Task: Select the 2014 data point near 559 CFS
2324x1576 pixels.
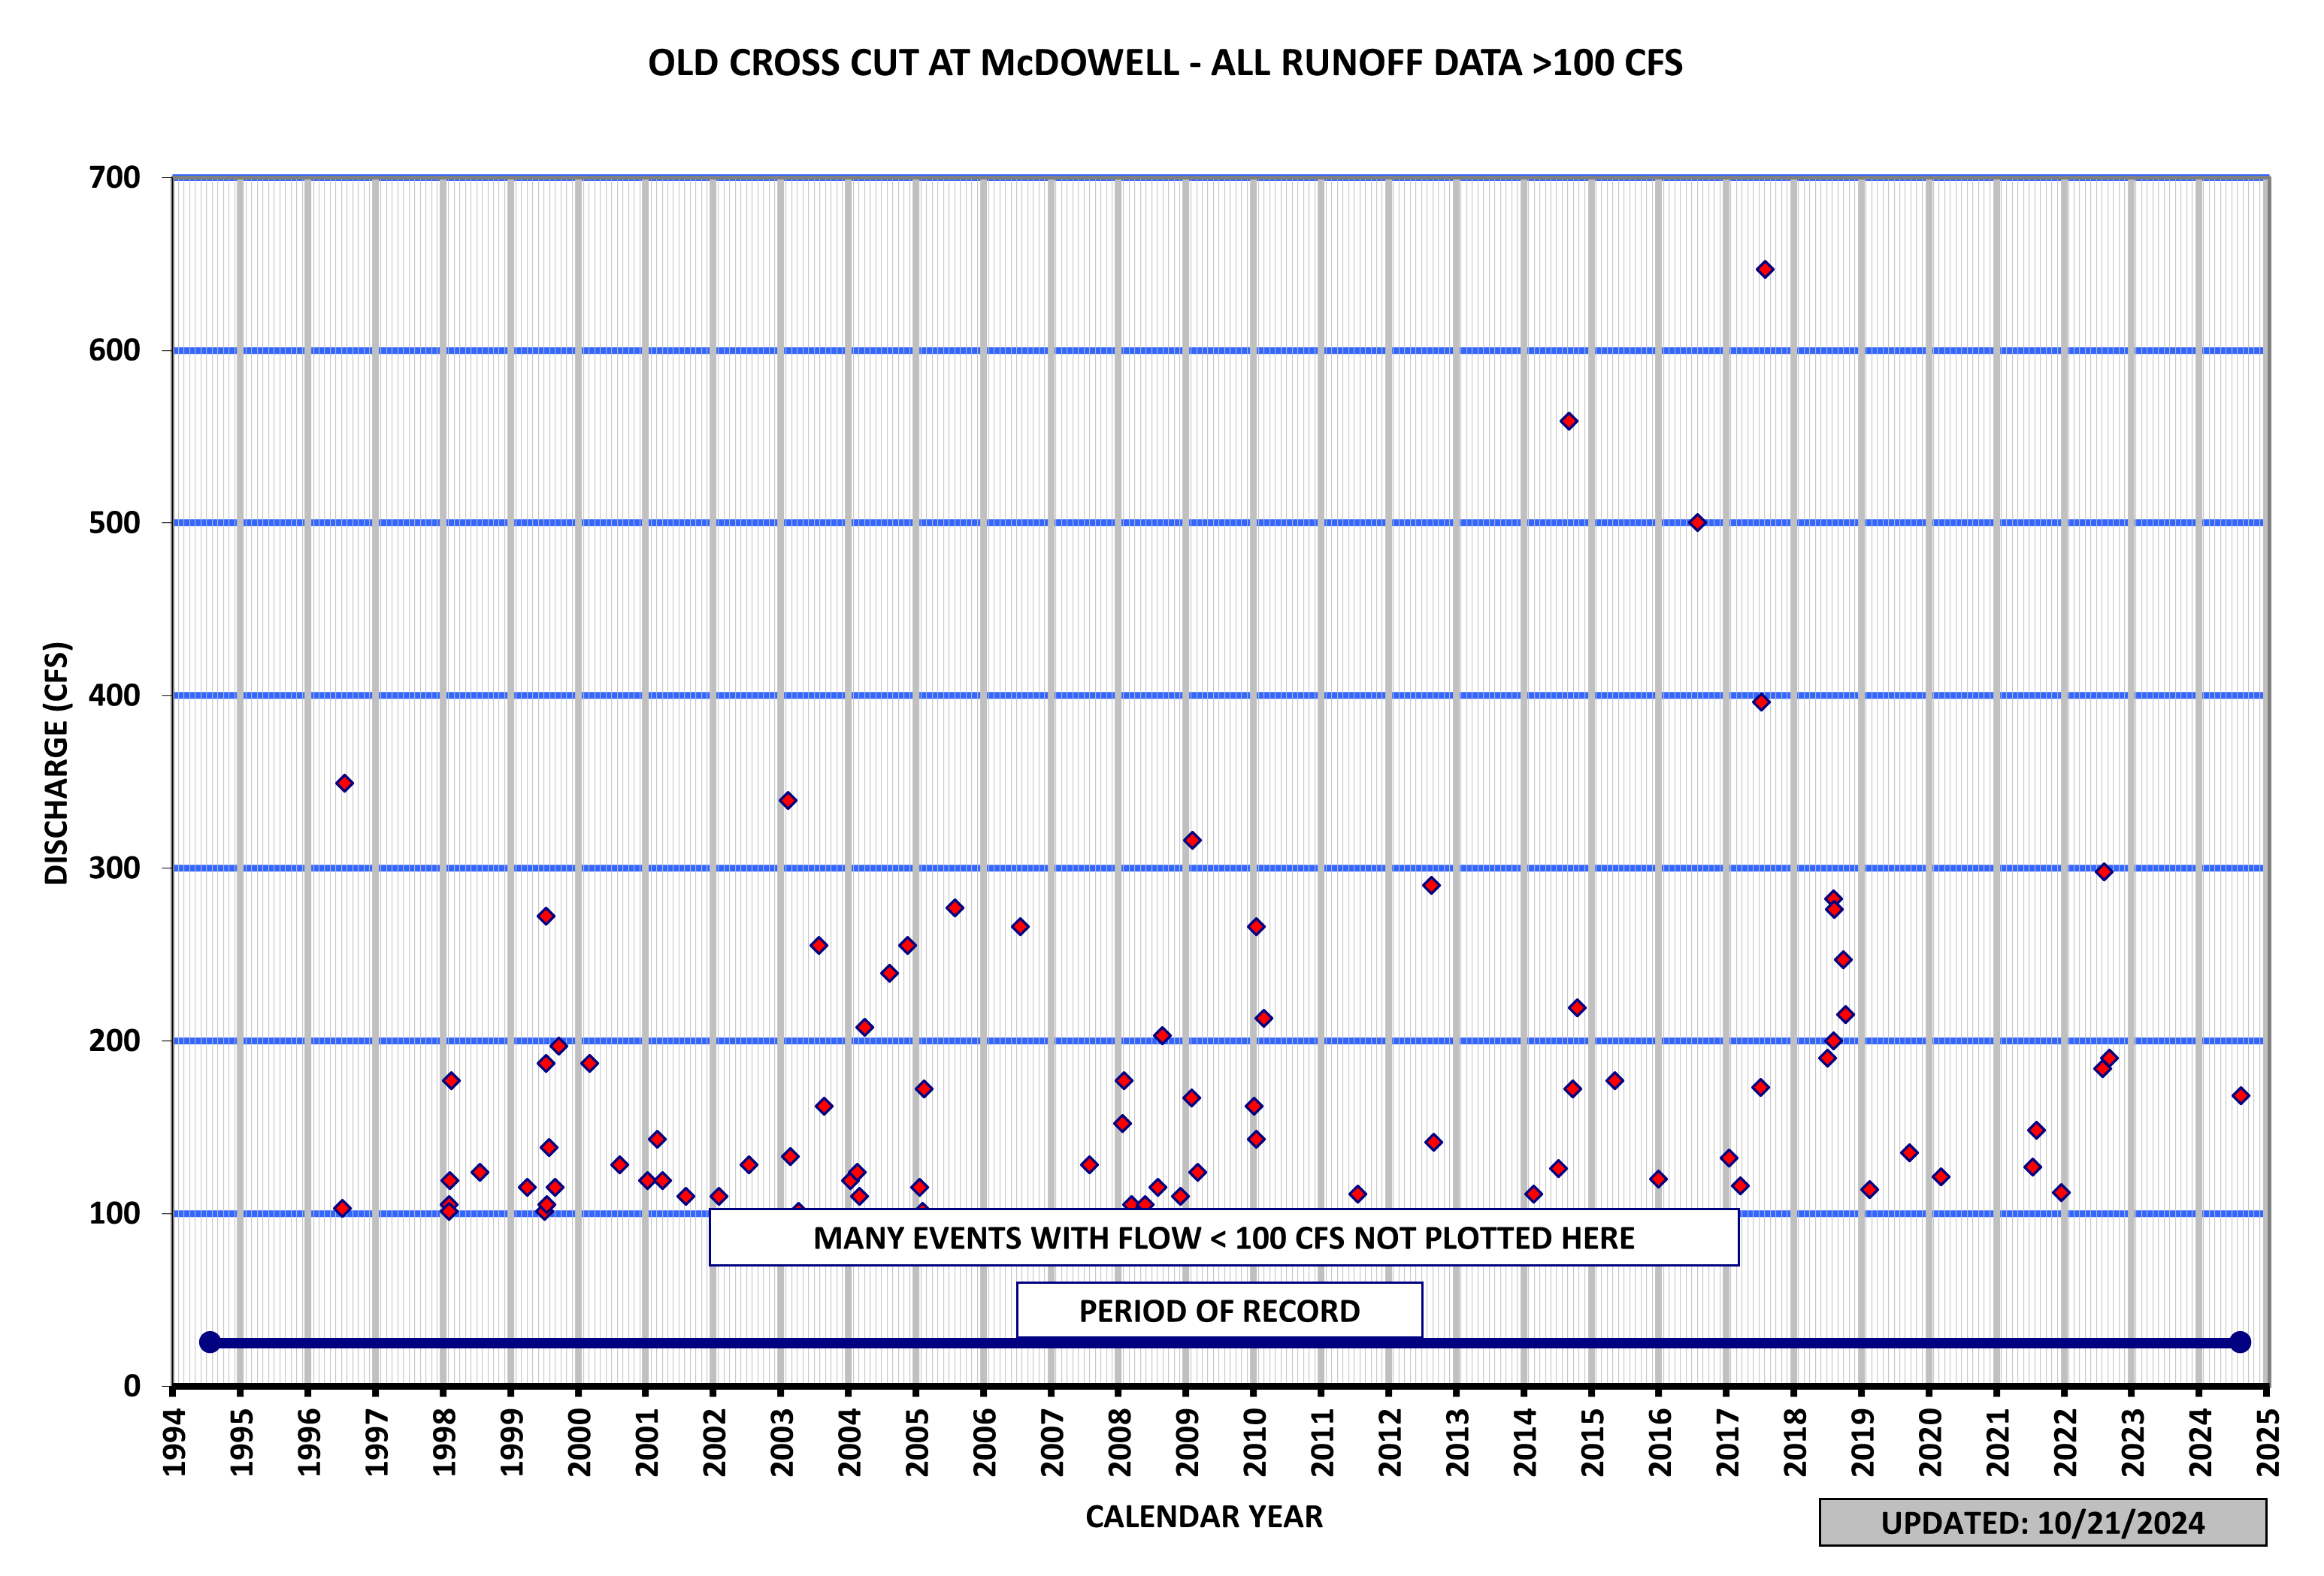Action: tap(1569, 421)
